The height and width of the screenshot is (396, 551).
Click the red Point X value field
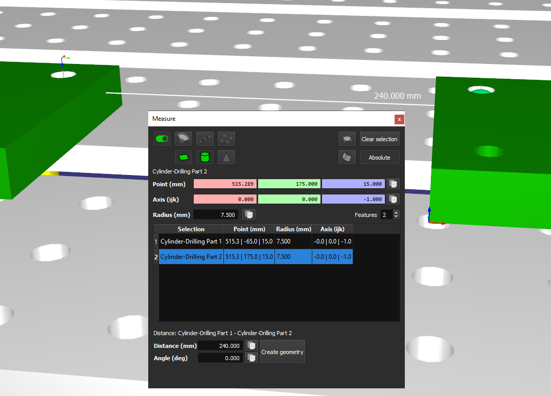coord(225,184)
